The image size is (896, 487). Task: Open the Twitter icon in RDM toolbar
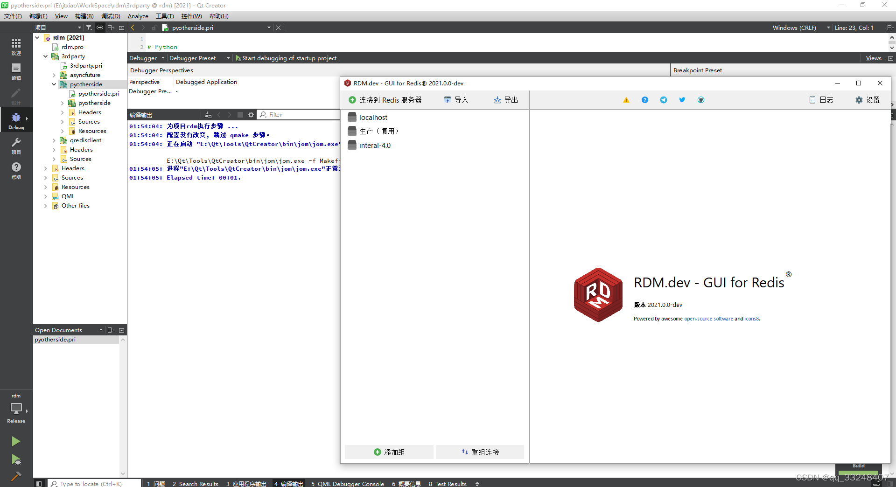click(x=682, y=100)
